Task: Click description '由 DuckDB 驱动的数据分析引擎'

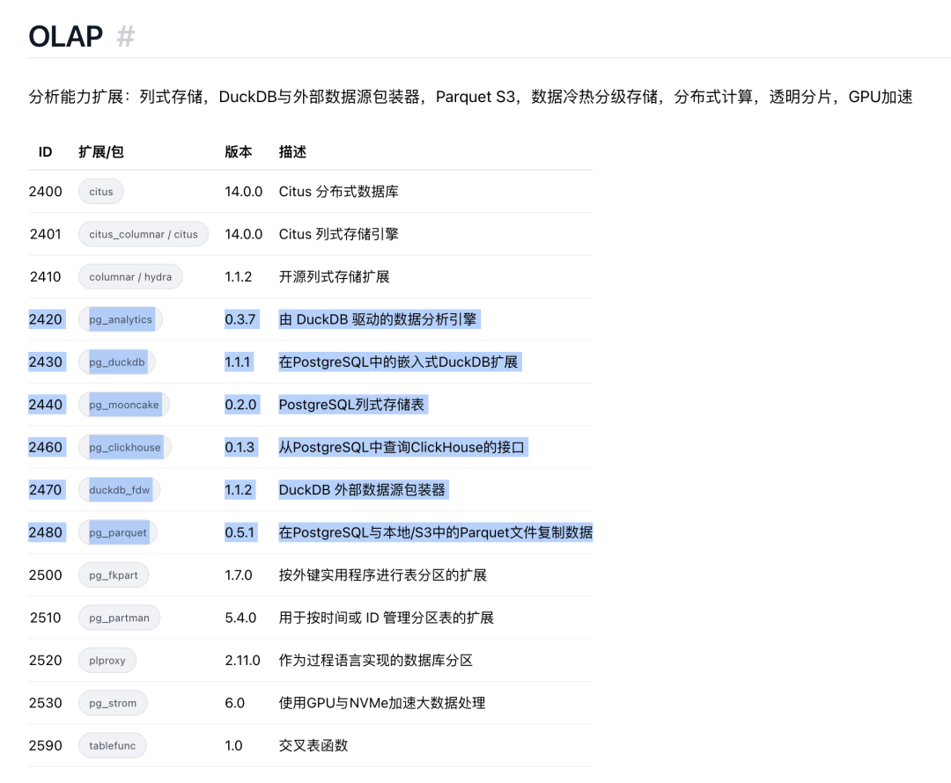Action: tap(378, 319)
